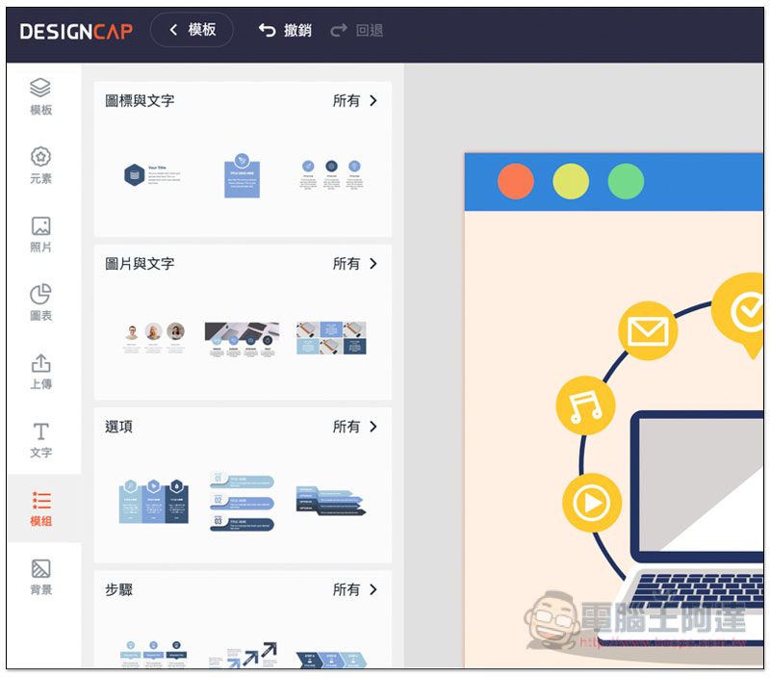Select the three-portrait photo module thumbnail
Image resolution: width=770 pixels, height=677 pixels.
154,335
